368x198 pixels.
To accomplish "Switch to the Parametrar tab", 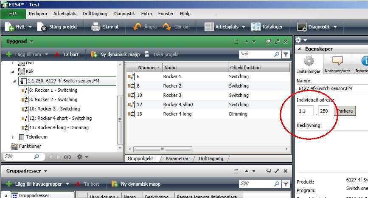I will point(177,158).
